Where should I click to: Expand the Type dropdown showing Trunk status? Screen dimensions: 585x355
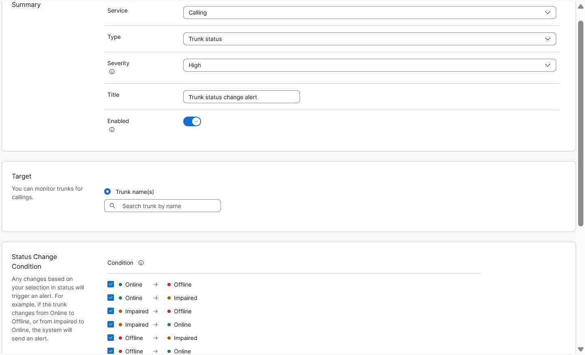(369, 39)
